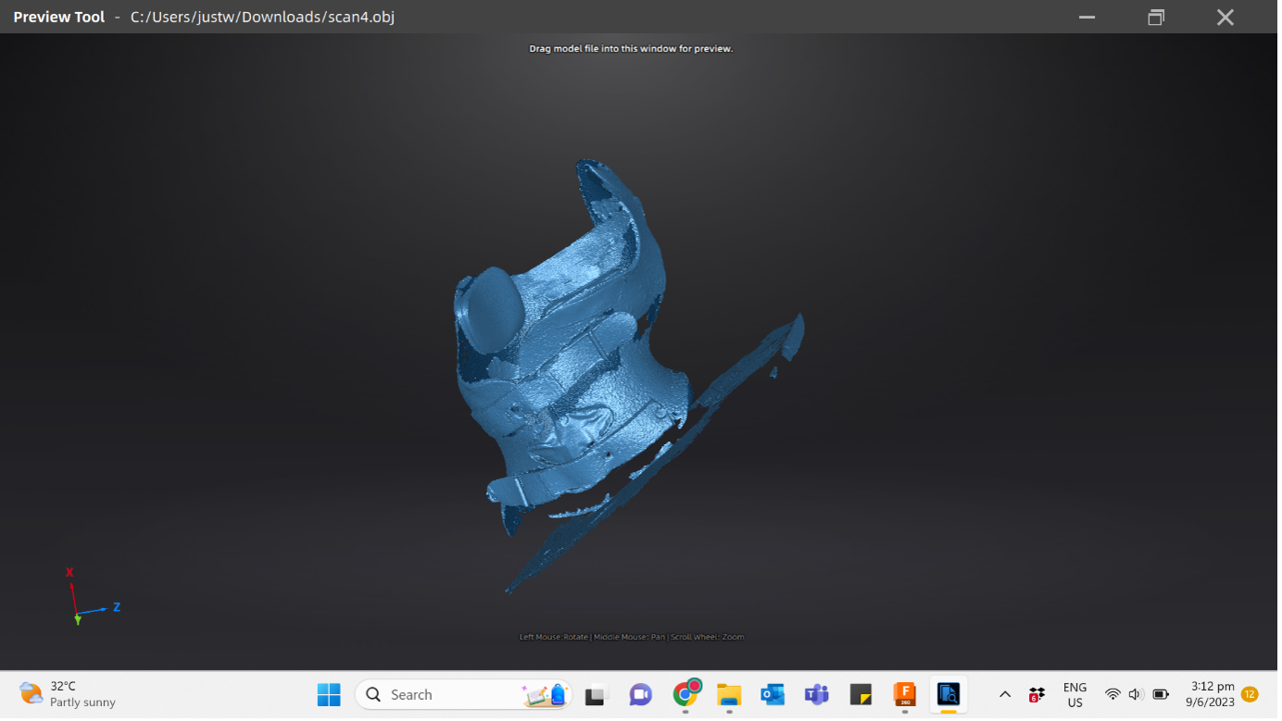
Task: Open the Windows Start menu
Action: click(x=330, y=697)
